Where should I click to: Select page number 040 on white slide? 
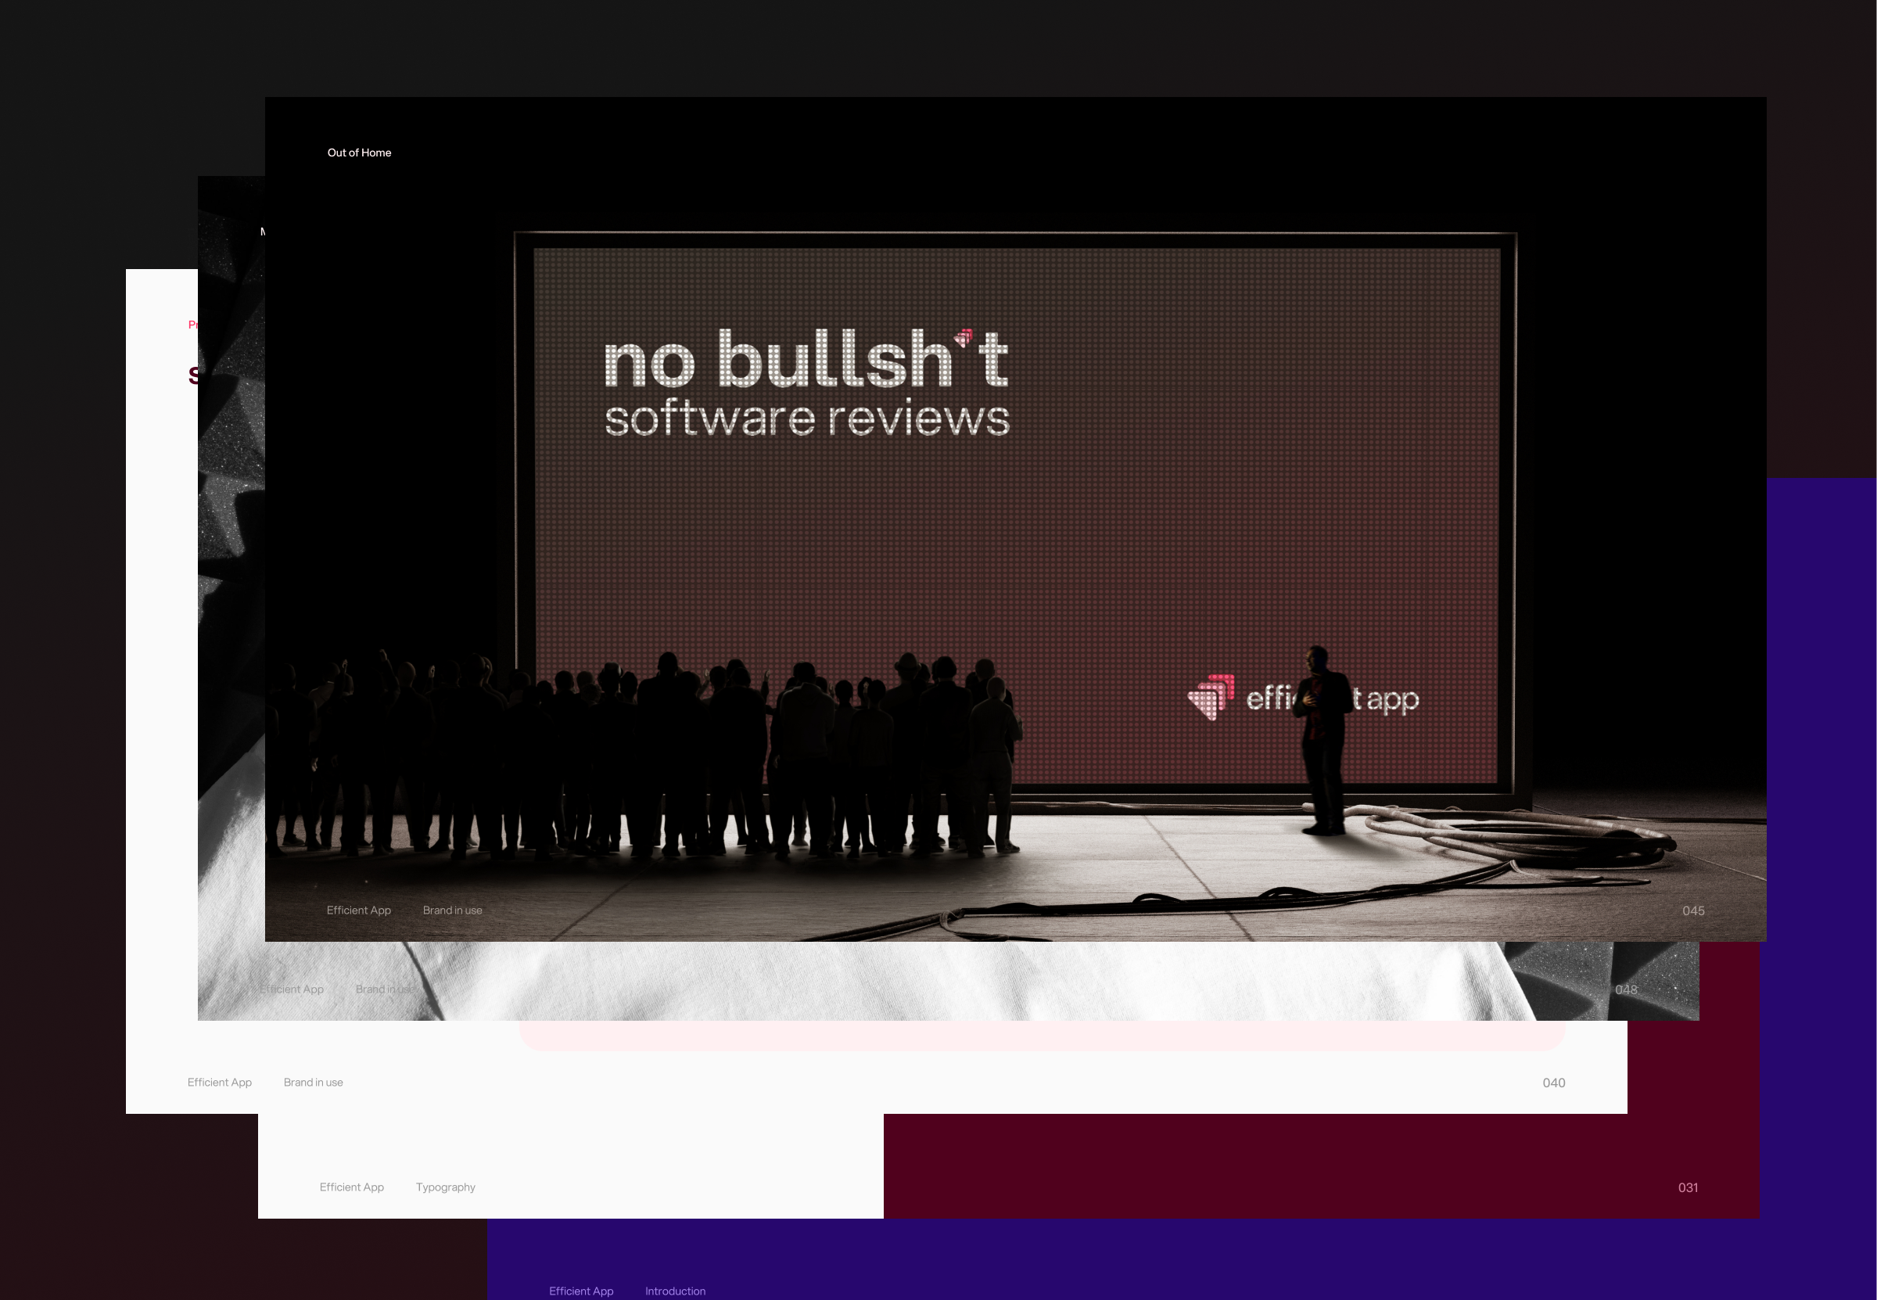coord(1553,1083)
